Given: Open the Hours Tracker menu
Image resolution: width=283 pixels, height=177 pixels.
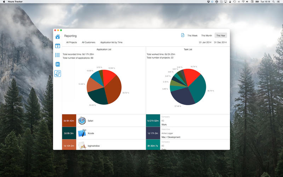Looking at the screenshot, I should pos(15,2).
